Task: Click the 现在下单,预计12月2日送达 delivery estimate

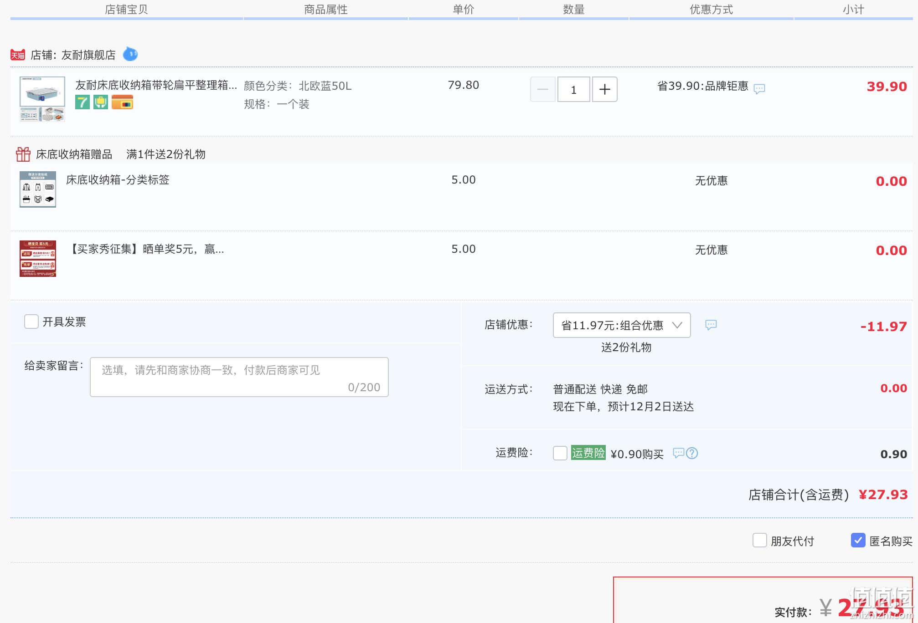Action: pyautogui.click(x=624, y=407)
